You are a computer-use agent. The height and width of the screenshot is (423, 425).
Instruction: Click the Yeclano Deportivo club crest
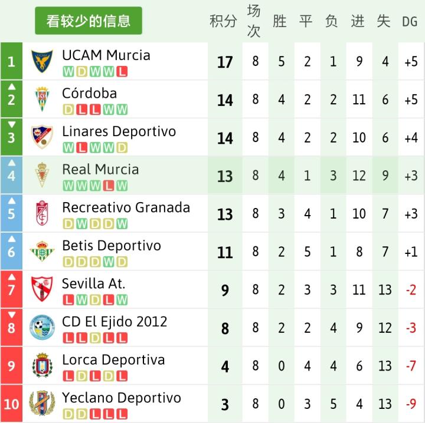pos(42,404)
